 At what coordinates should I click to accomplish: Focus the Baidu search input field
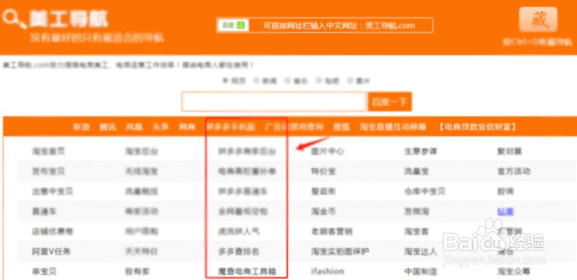(273, 102)
